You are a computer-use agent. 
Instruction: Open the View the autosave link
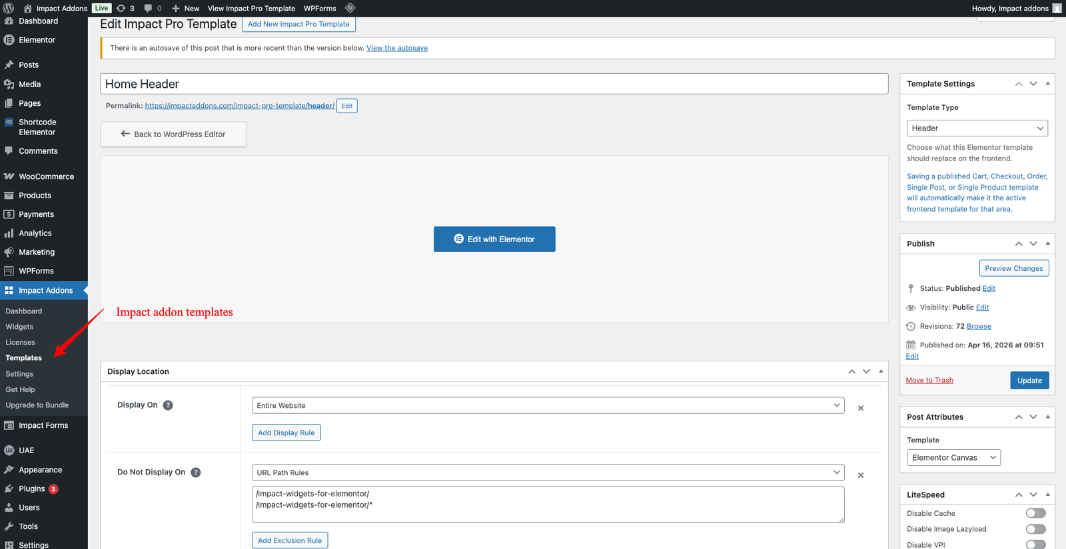coord(397,48)
